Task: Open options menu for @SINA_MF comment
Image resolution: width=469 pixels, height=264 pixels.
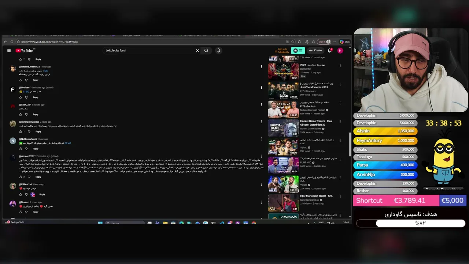Action: click(x=262, y=104)
